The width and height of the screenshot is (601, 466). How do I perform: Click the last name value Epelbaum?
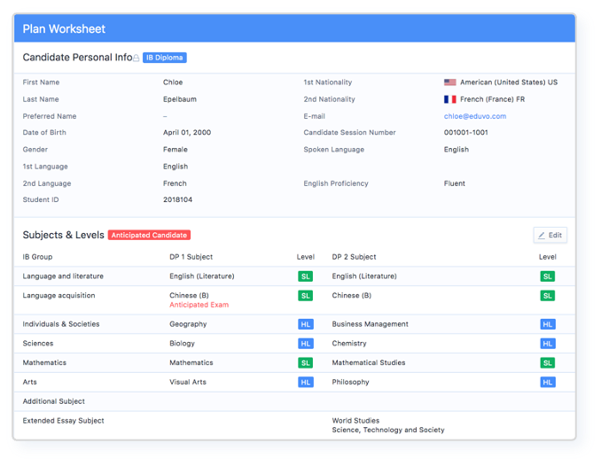coord(180,99)
